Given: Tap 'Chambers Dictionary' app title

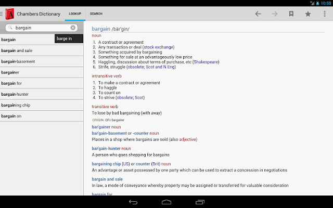Looking at the screenshot, I should click(39, 14).
